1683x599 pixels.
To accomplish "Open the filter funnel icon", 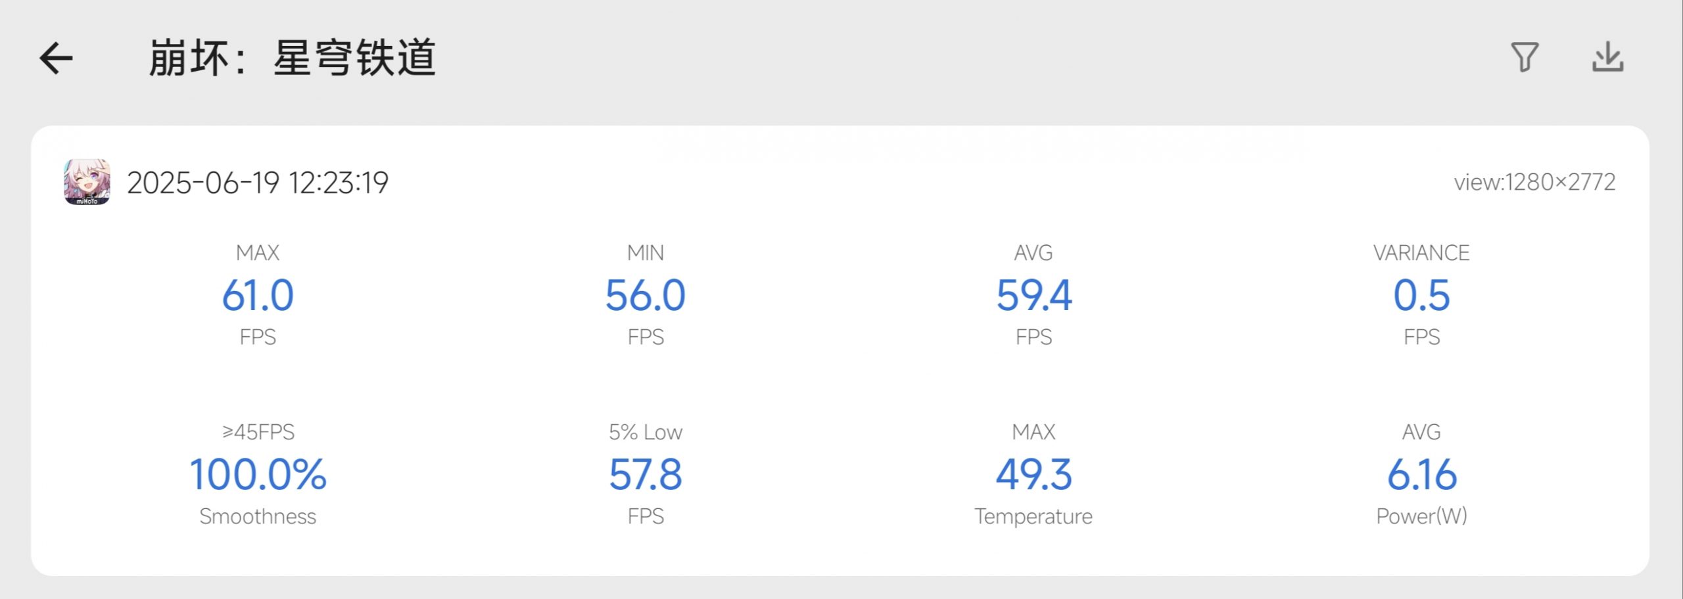I will click(1524, 58).
